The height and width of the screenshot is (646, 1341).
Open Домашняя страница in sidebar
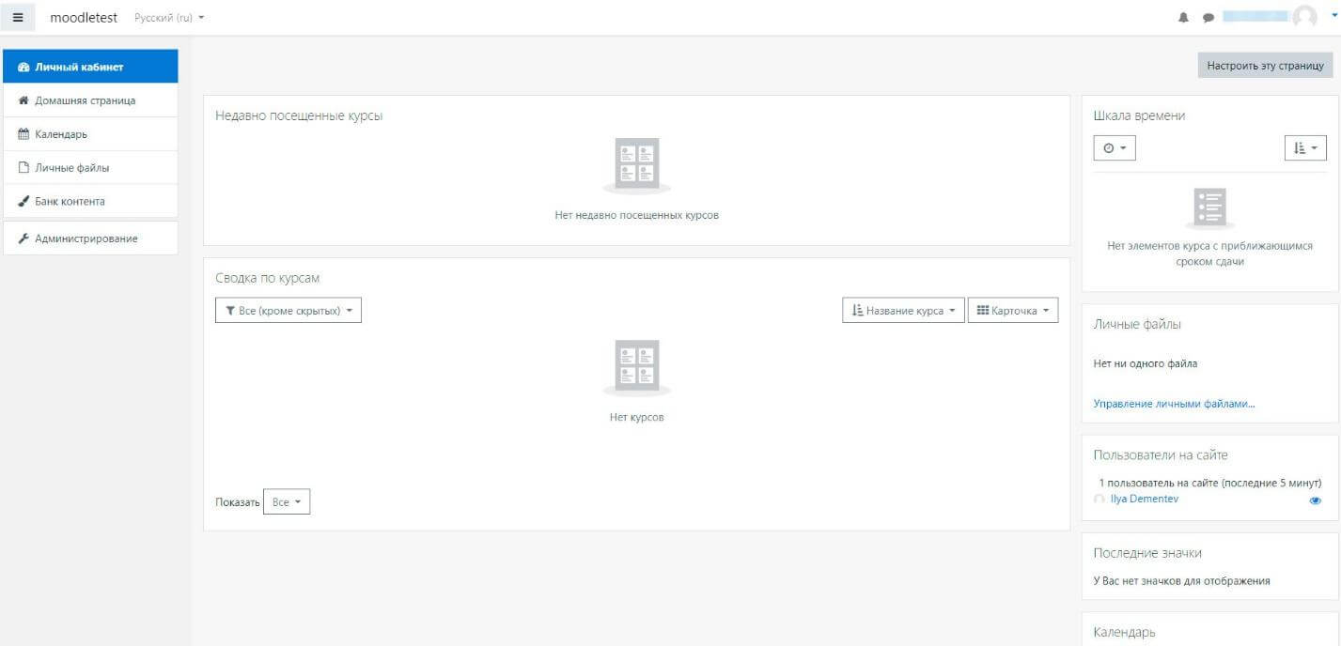pos(90,100)
